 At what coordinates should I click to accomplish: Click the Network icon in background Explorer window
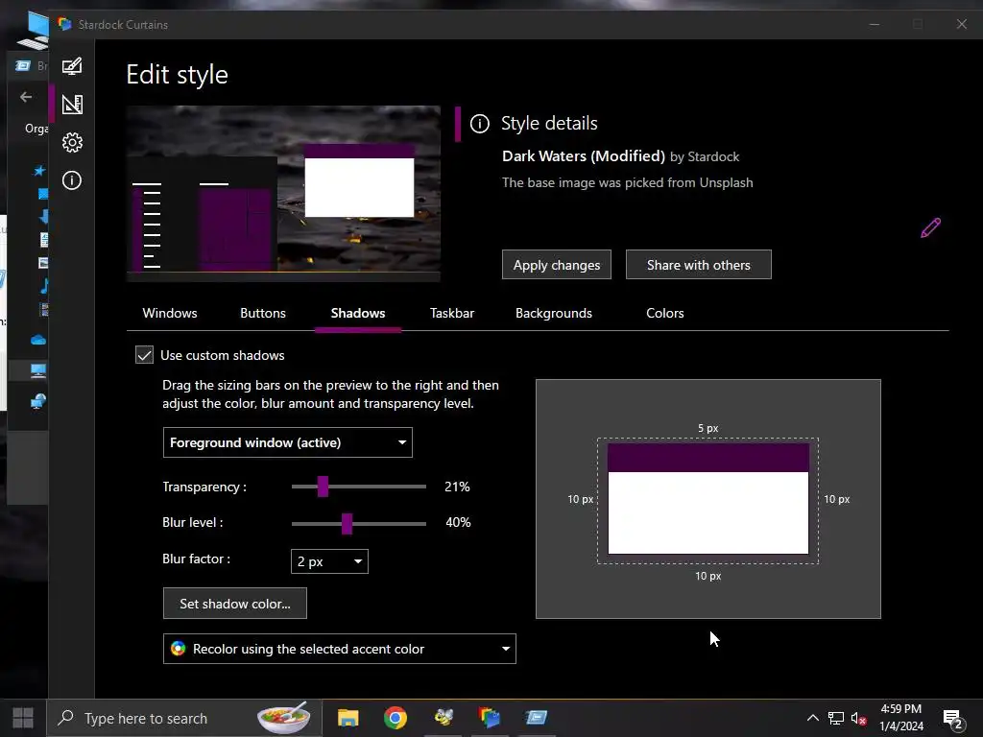pyautogui.click(x=37, y=401)
